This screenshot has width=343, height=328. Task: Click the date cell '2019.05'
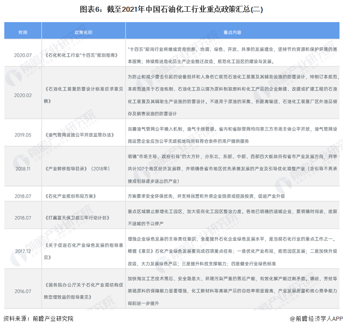(23, 135)
